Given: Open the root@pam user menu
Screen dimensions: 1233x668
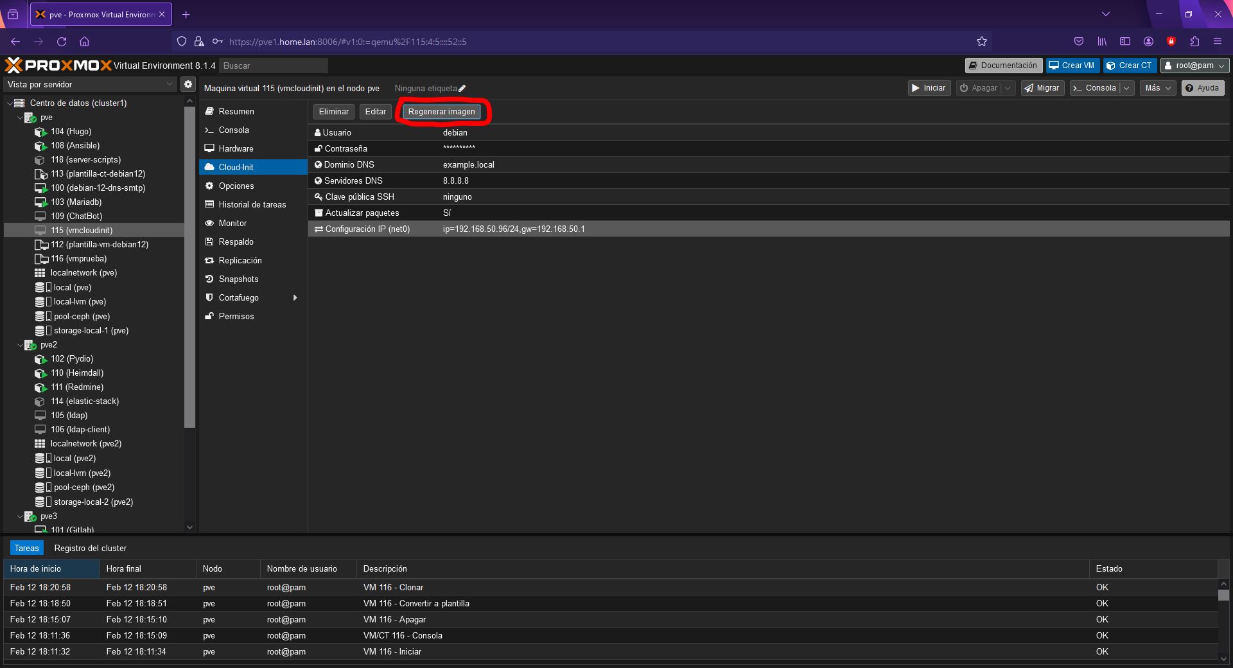Looking at the screenshot, I should point(1194,66).
